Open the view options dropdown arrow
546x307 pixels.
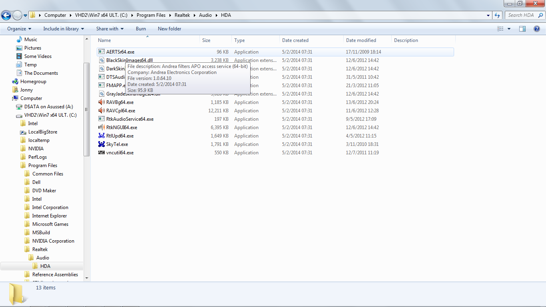tap(509, 29)
